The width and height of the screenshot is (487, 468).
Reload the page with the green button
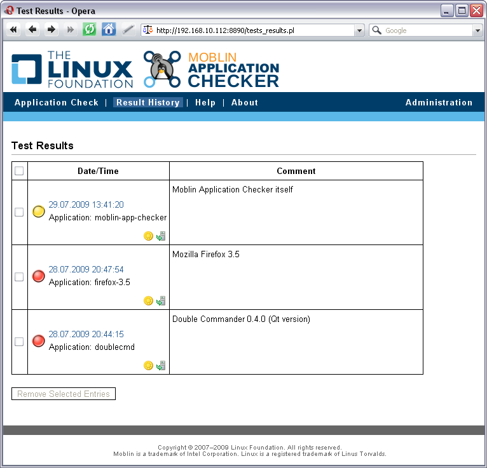coord(90,30)
